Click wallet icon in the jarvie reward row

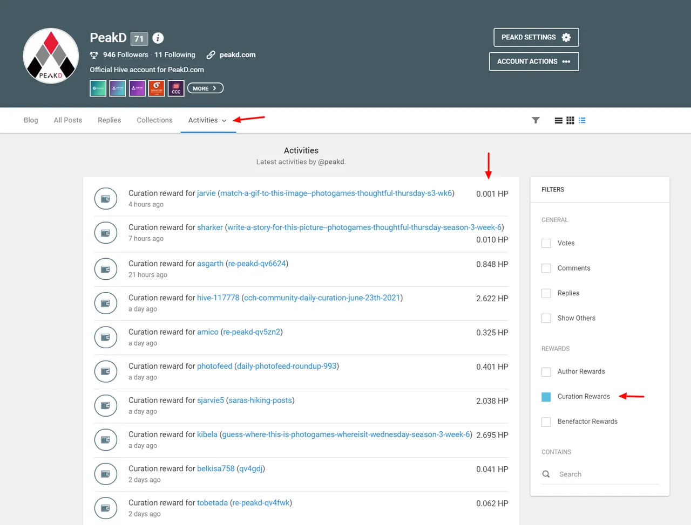(106, 199)
